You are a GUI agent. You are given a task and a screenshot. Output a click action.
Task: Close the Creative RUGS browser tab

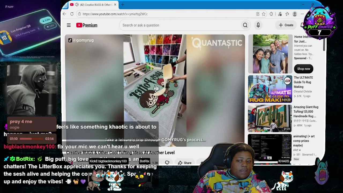click(x=115, y=5)
